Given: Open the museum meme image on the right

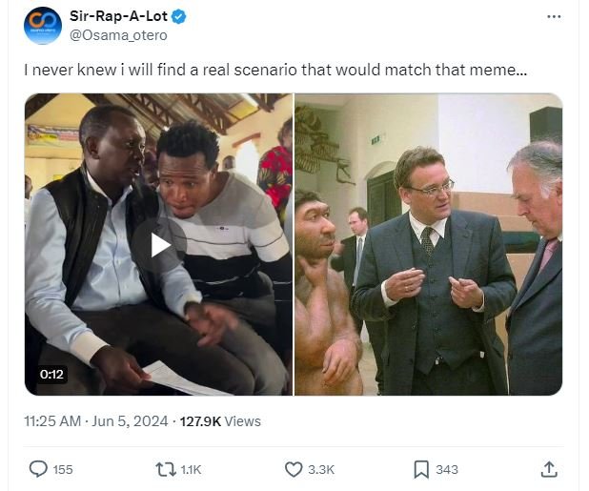Looking at the screenshot, I should point(429,244).
